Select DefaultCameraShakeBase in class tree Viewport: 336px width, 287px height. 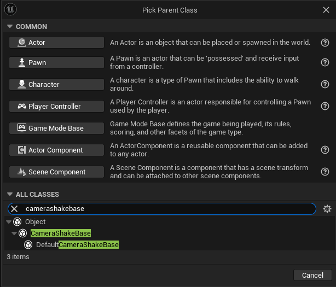[x=77, y=244]
